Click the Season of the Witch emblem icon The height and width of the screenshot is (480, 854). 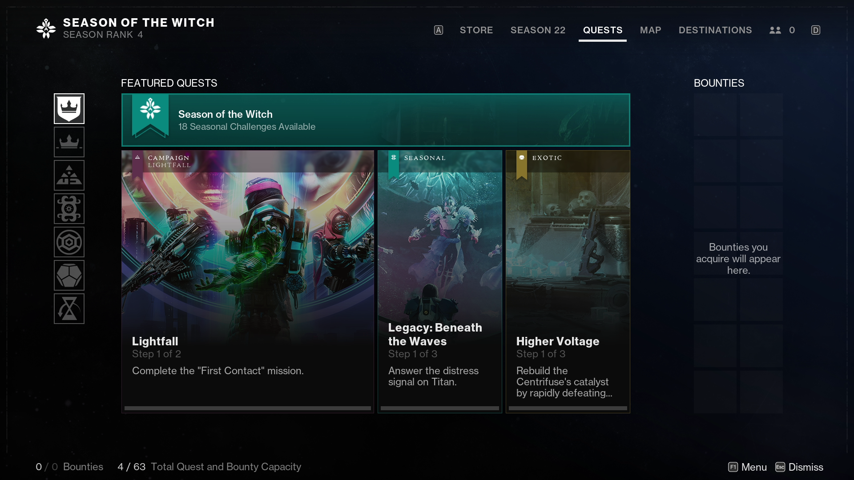(46, 28)
